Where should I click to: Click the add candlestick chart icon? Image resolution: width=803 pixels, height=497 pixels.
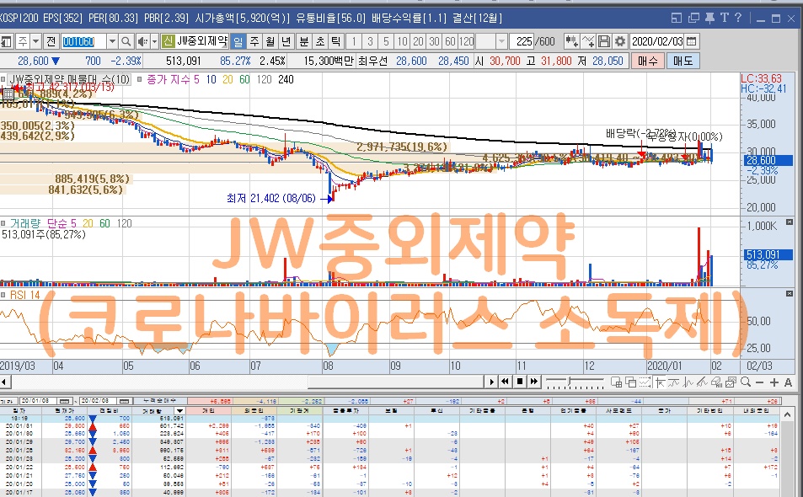571,41
